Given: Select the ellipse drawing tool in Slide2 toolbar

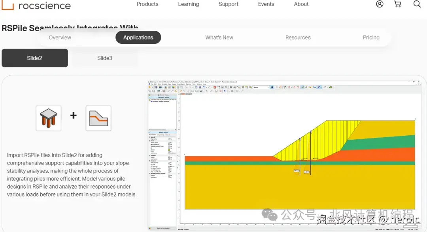Looking at the screenshot, I should (196, 91).
